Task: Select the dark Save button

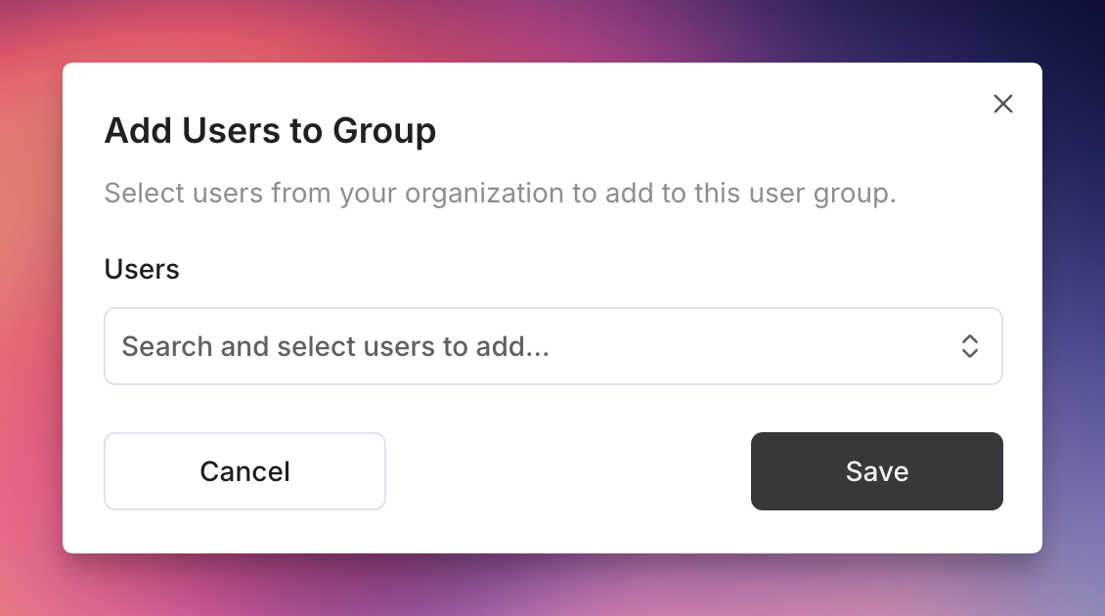Action: [x=877, y=471]
